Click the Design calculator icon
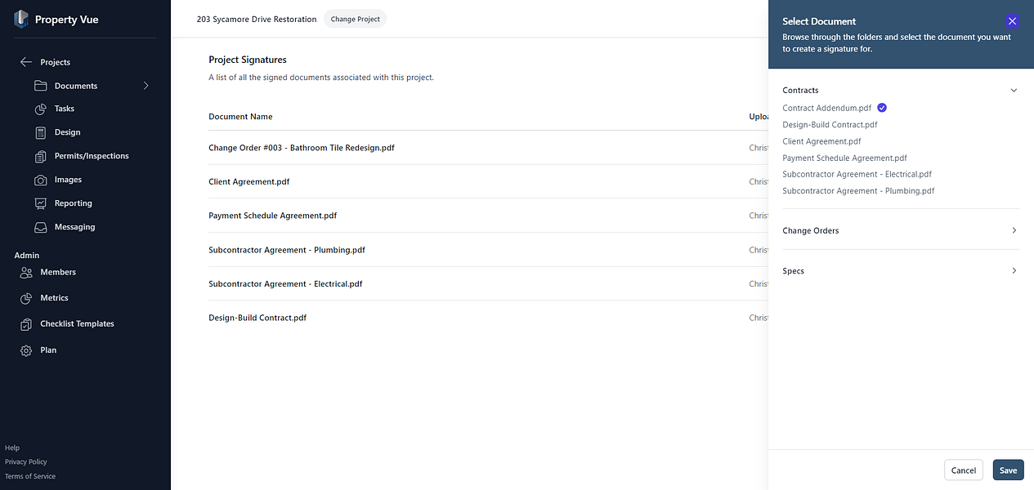Image resolution: width=1034 pixels, height=490 pixels. (41, 132)
